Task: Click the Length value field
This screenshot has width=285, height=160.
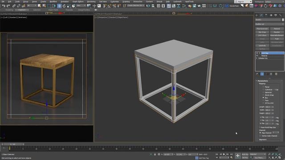Action: [269, 107]
